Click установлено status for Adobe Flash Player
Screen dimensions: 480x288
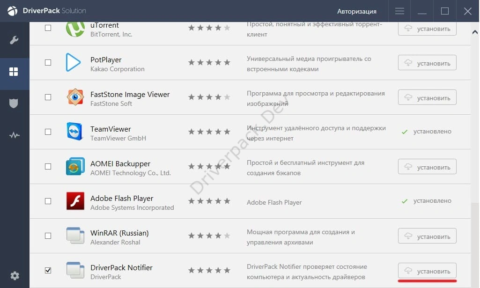(432, 201)
